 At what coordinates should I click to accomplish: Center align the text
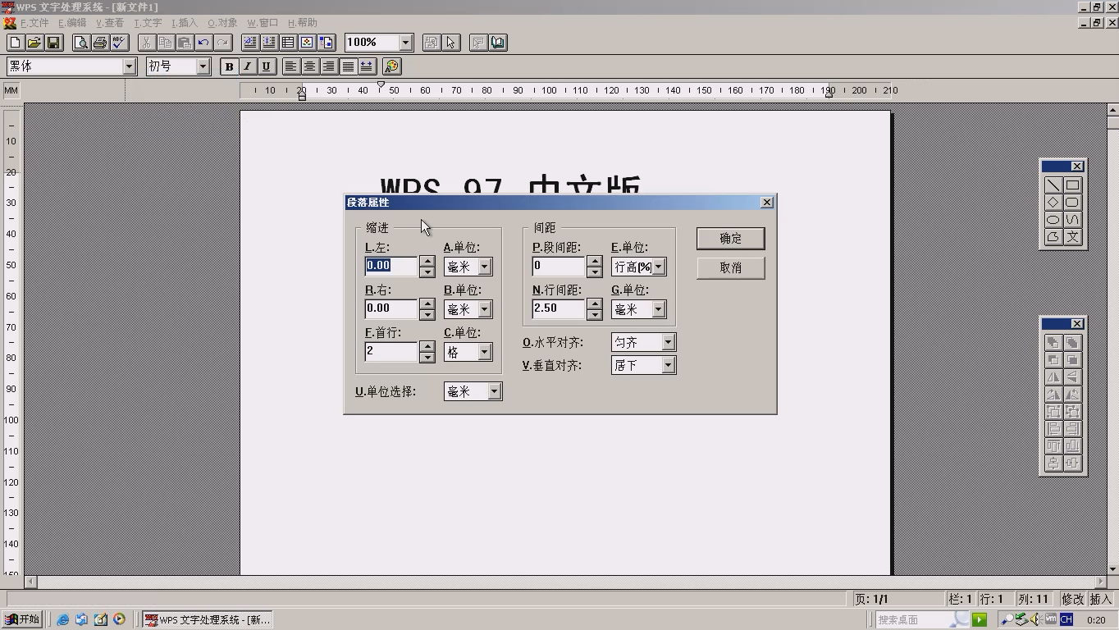[x=310, y=66]
